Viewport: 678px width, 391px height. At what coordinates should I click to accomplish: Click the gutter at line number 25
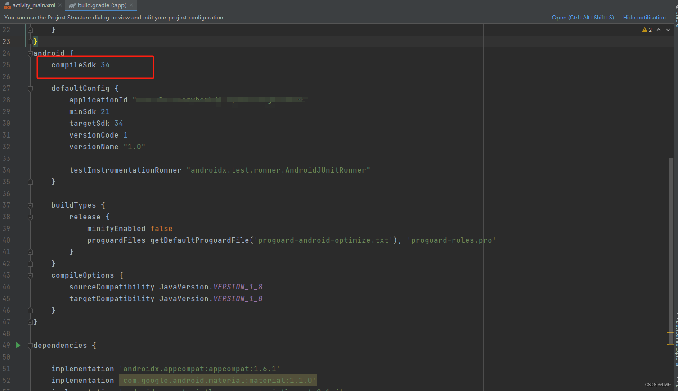click(x=6, y=65)
